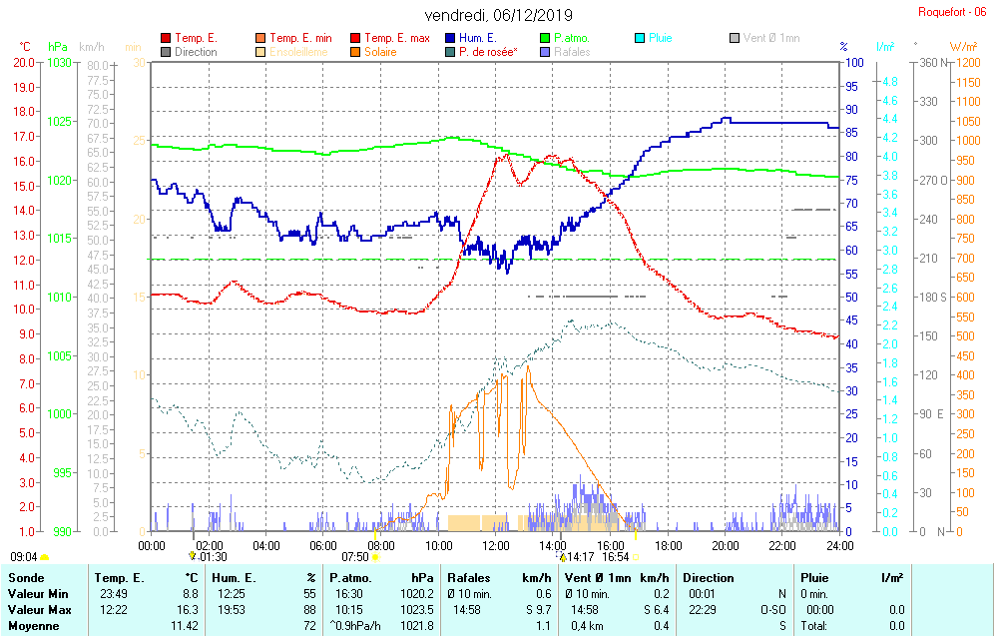This screenshot has width=994, height=636.
Task: Click the gray Vent Ø 1mn legend swatch
Action: 735,38
